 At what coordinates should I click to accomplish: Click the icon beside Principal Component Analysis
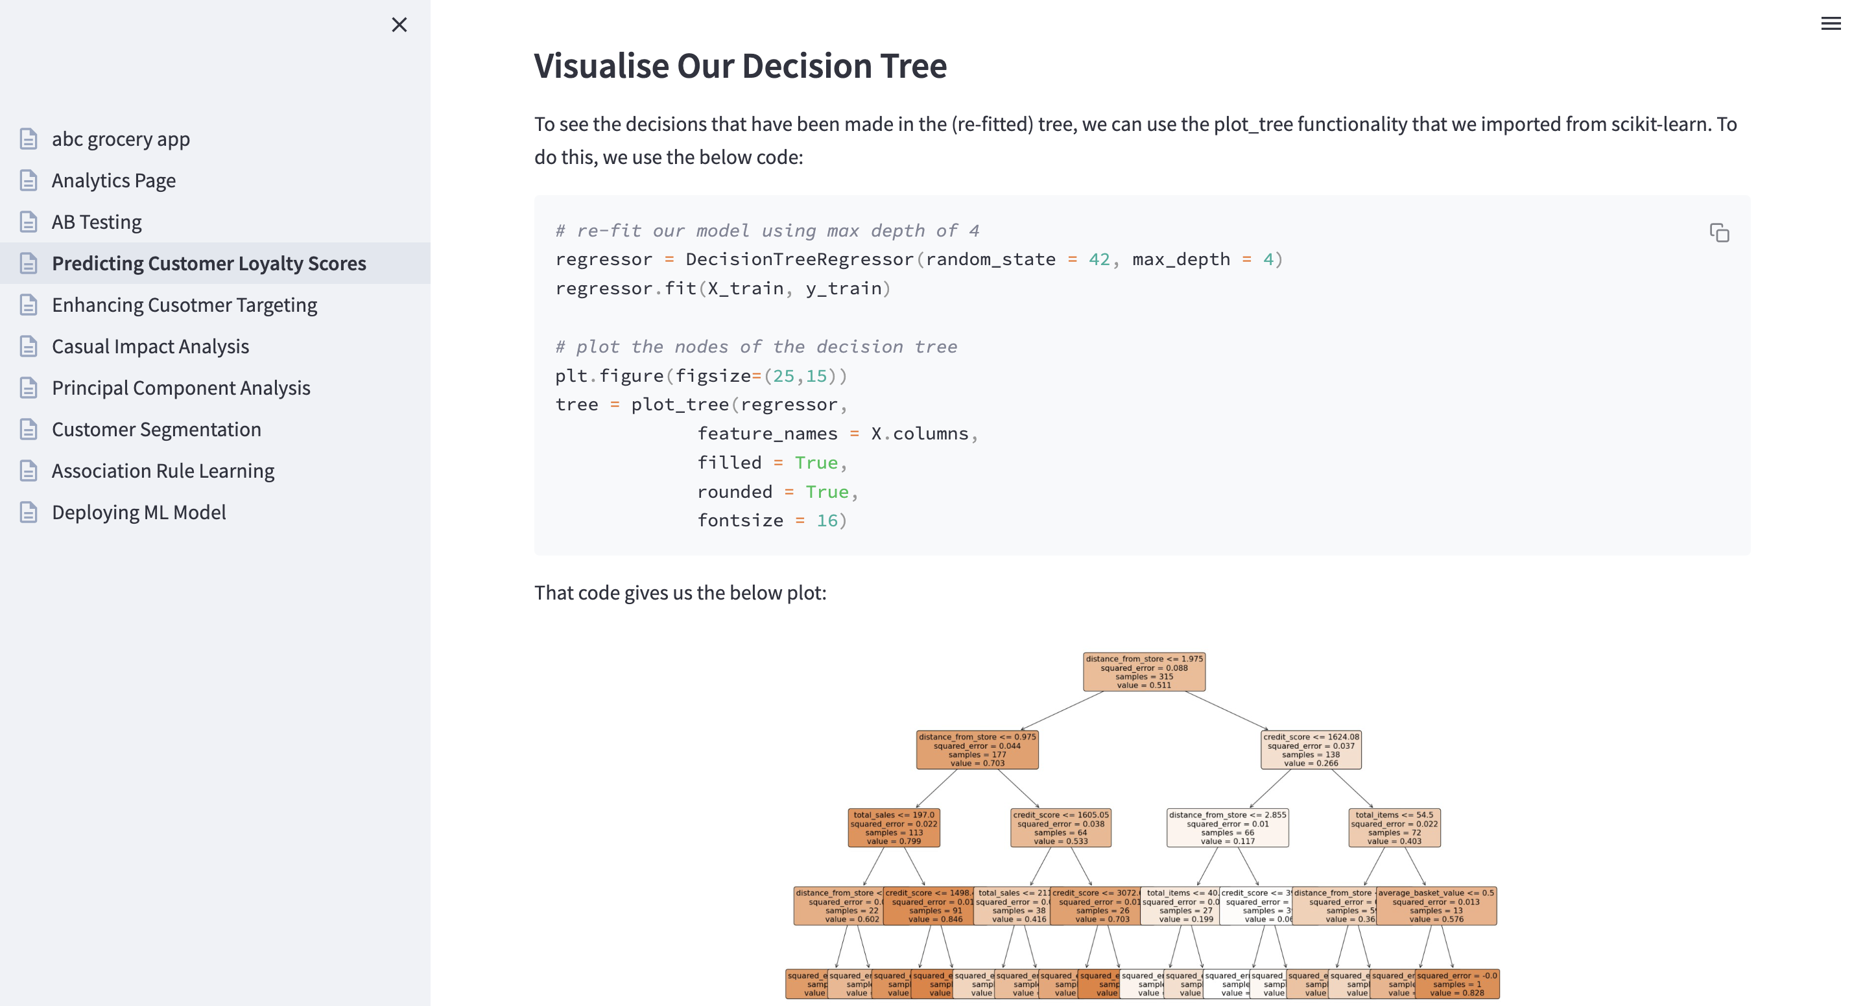[x=29, y=388]
